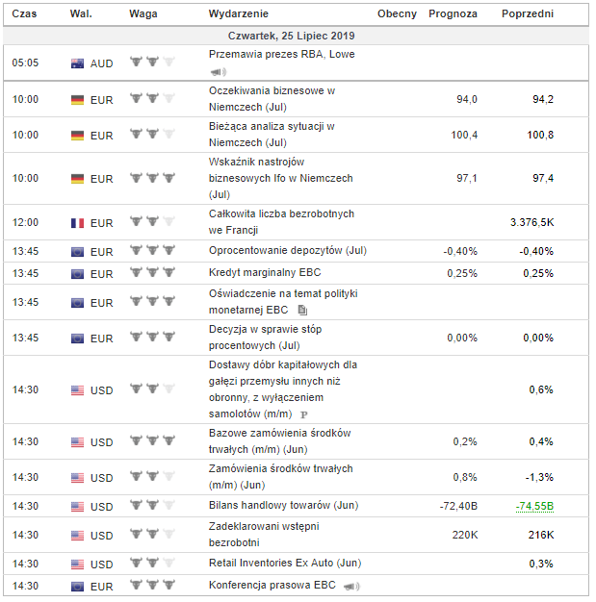Click the Prognoza column header
Screen dimensions: 596x602
click(452, 14)
